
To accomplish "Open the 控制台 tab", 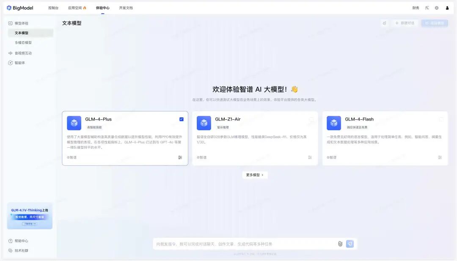I will click(x=53, y=8).
